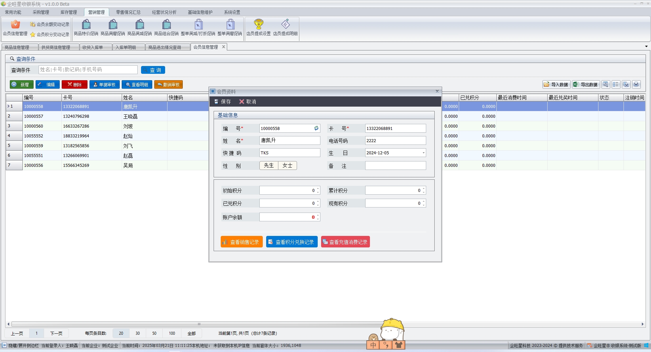Expand the tab list dropdown arrow
This screenshot has width=651, height=352.
click(x=646, y=47)
